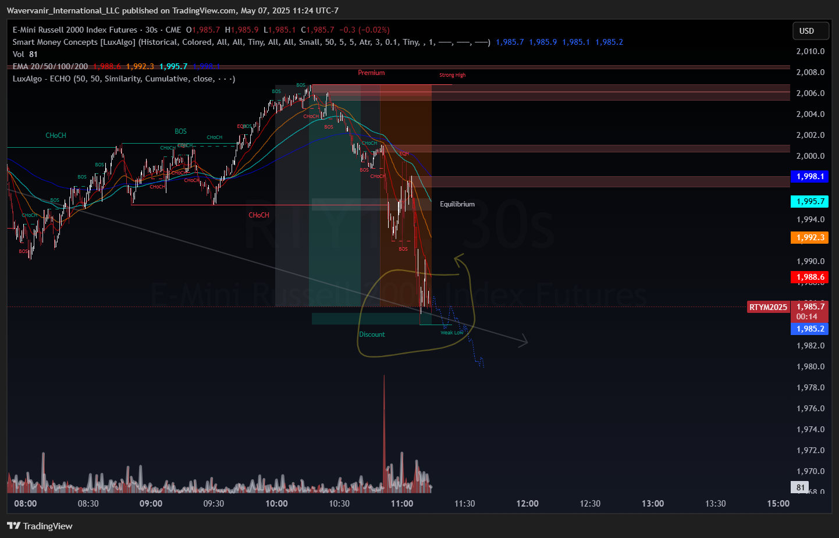Click the 1,980.0 price scale tick

click(810, 366)
